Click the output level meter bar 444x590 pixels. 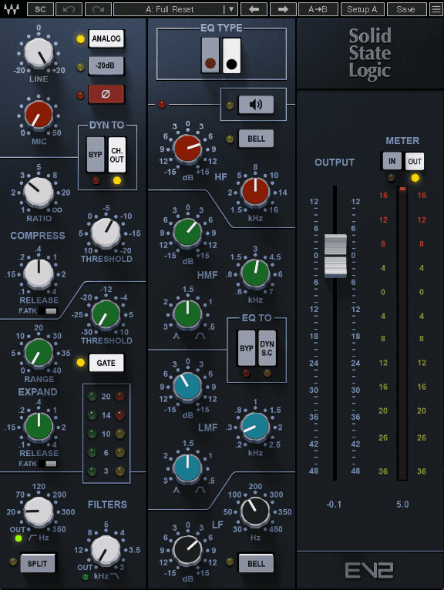point(402,335)
